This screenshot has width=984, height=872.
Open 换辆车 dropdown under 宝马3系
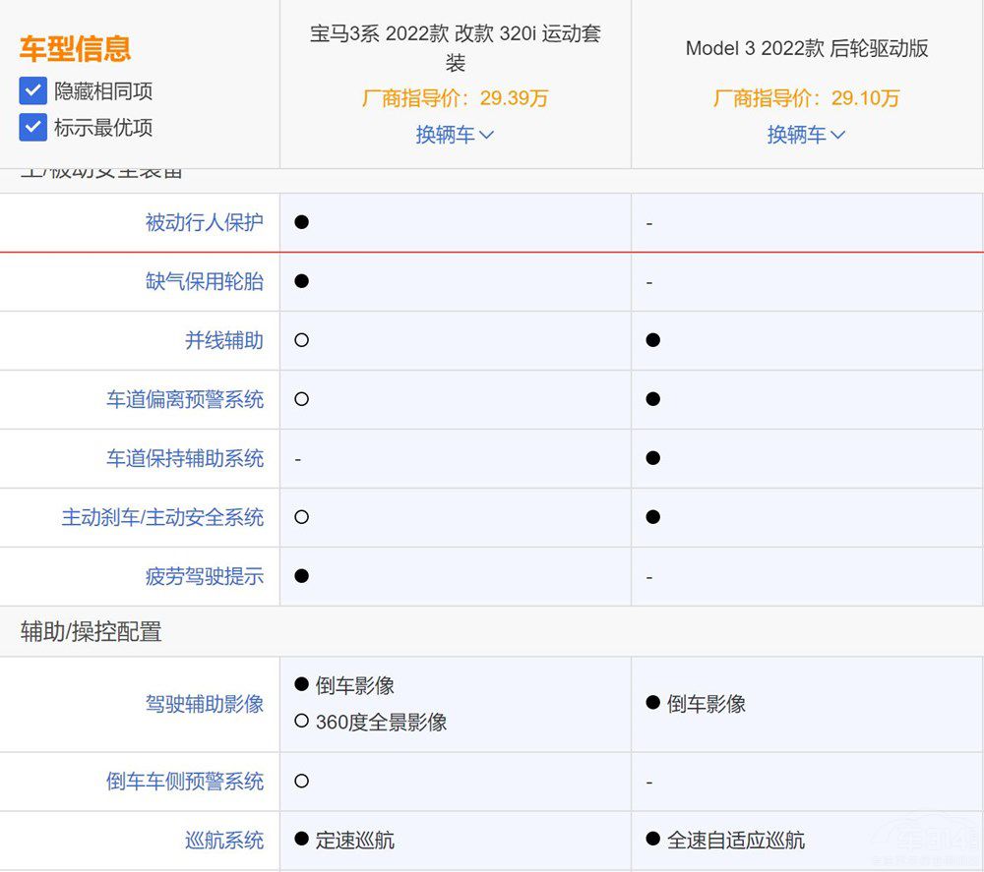[x=455, y=135]
